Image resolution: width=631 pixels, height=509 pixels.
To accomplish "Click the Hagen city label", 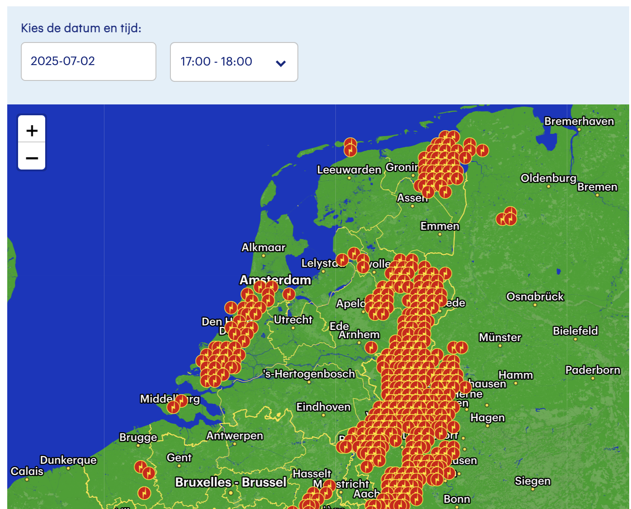I will (487, 418).
